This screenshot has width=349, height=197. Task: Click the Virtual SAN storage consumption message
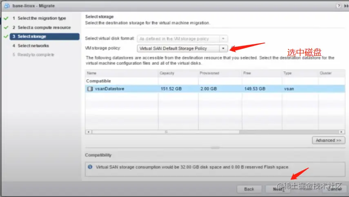192,167
